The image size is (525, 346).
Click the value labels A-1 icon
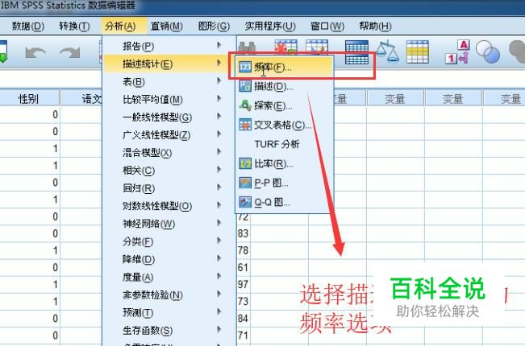pyautogui.click(x=457, y=52)
